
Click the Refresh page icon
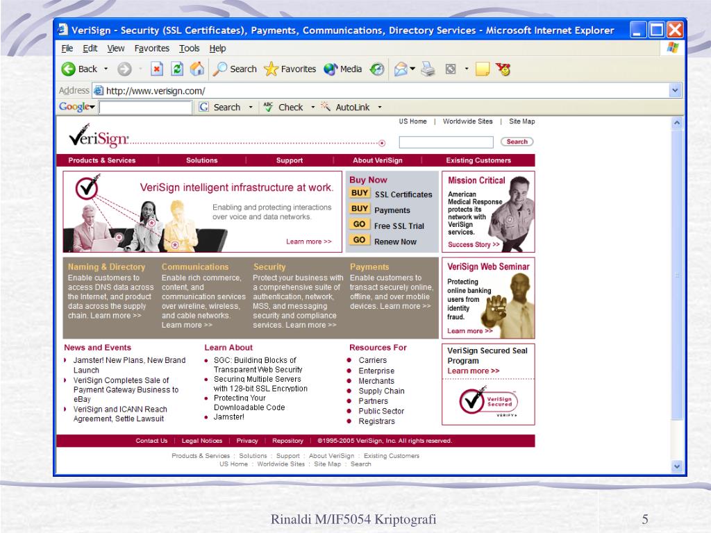(177, 69)
